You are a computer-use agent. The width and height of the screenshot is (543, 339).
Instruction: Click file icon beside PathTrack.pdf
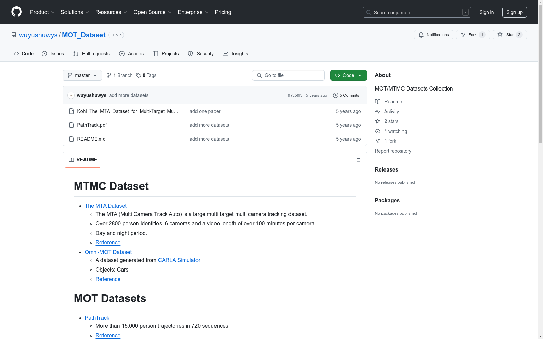click(x=71, y=125)
